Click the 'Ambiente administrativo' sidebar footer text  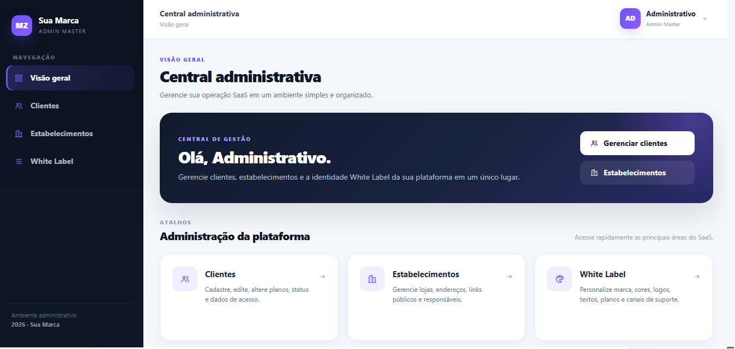(44, 315)
